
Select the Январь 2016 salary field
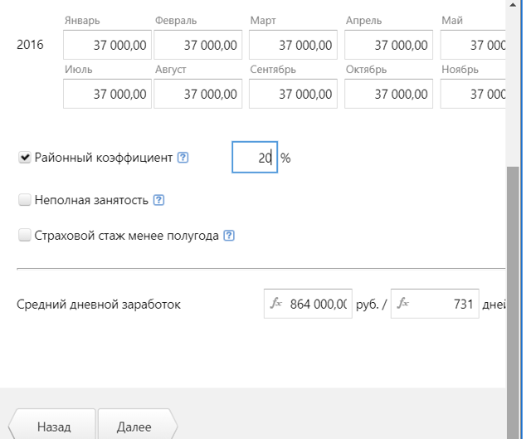(x=107, y=45)
